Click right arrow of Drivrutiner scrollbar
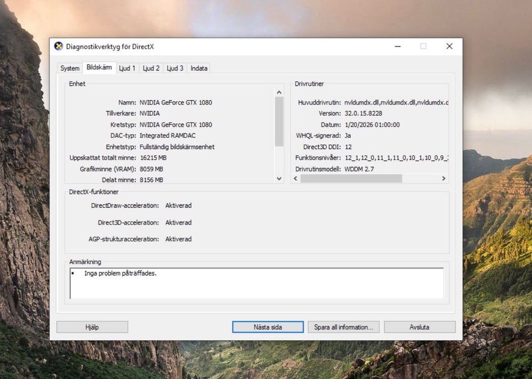This screenshot has width=532, height=379. (x=443, y=178)
